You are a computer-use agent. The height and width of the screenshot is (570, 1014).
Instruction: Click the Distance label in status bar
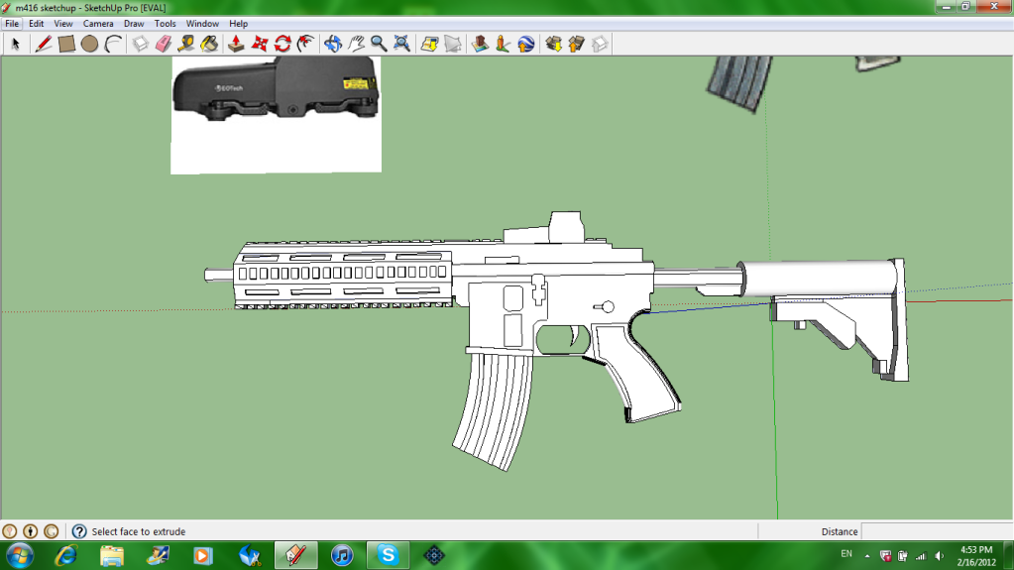840,531
